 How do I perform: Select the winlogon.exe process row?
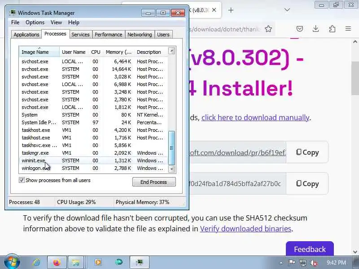(94, 168)
